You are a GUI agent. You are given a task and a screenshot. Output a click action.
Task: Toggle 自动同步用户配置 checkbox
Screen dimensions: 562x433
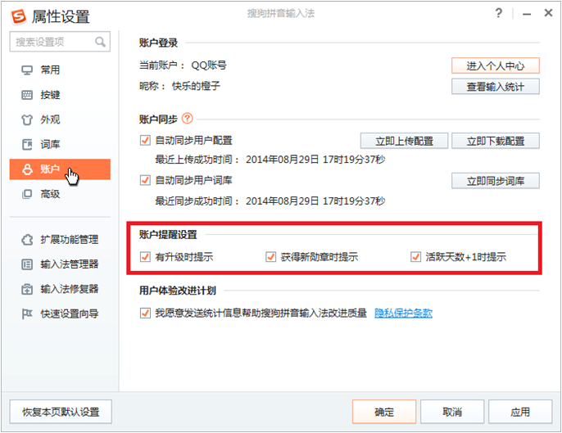pyautogui.click(x=146, y=140)
